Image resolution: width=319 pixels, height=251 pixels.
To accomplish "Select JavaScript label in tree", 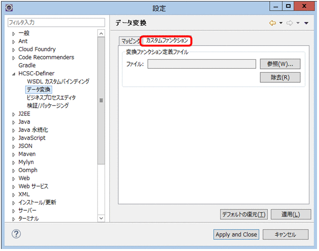I will (x=32, y=138).
